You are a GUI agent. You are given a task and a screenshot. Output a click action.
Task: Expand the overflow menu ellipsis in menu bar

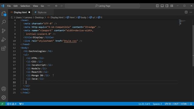tap(49, 6)
